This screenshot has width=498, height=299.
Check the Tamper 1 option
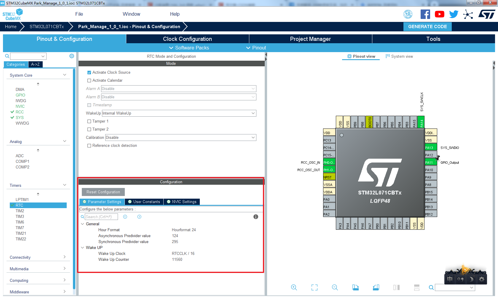[89, 121]
